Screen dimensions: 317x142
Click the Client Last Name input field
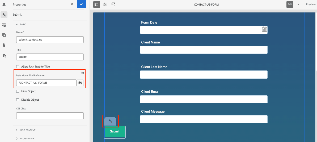click(204, 74)
